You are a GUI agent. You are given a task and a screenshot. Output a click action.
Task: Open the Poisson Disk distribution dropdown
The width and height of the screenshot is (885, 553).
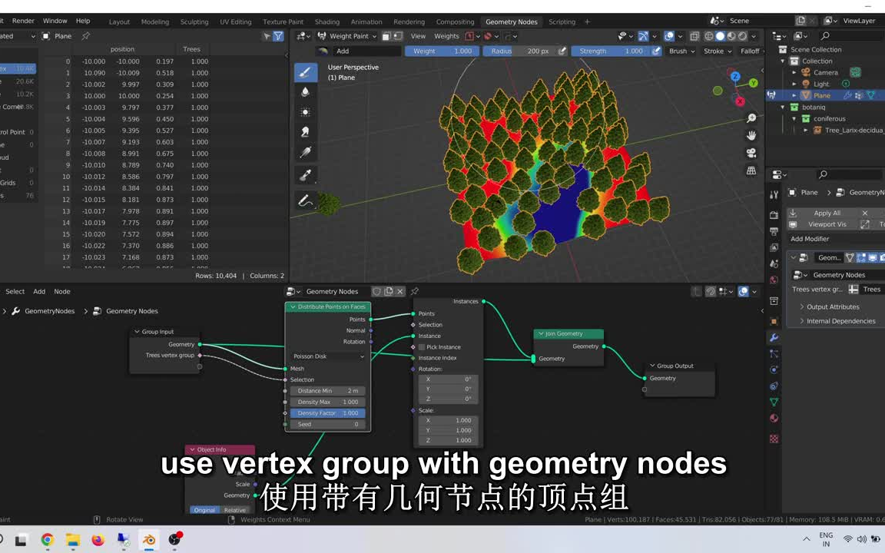pos(326,356)
